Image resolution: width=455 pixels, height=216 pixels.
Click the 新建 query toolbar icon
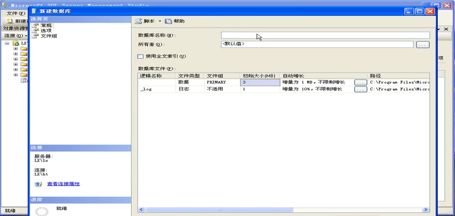10,21
